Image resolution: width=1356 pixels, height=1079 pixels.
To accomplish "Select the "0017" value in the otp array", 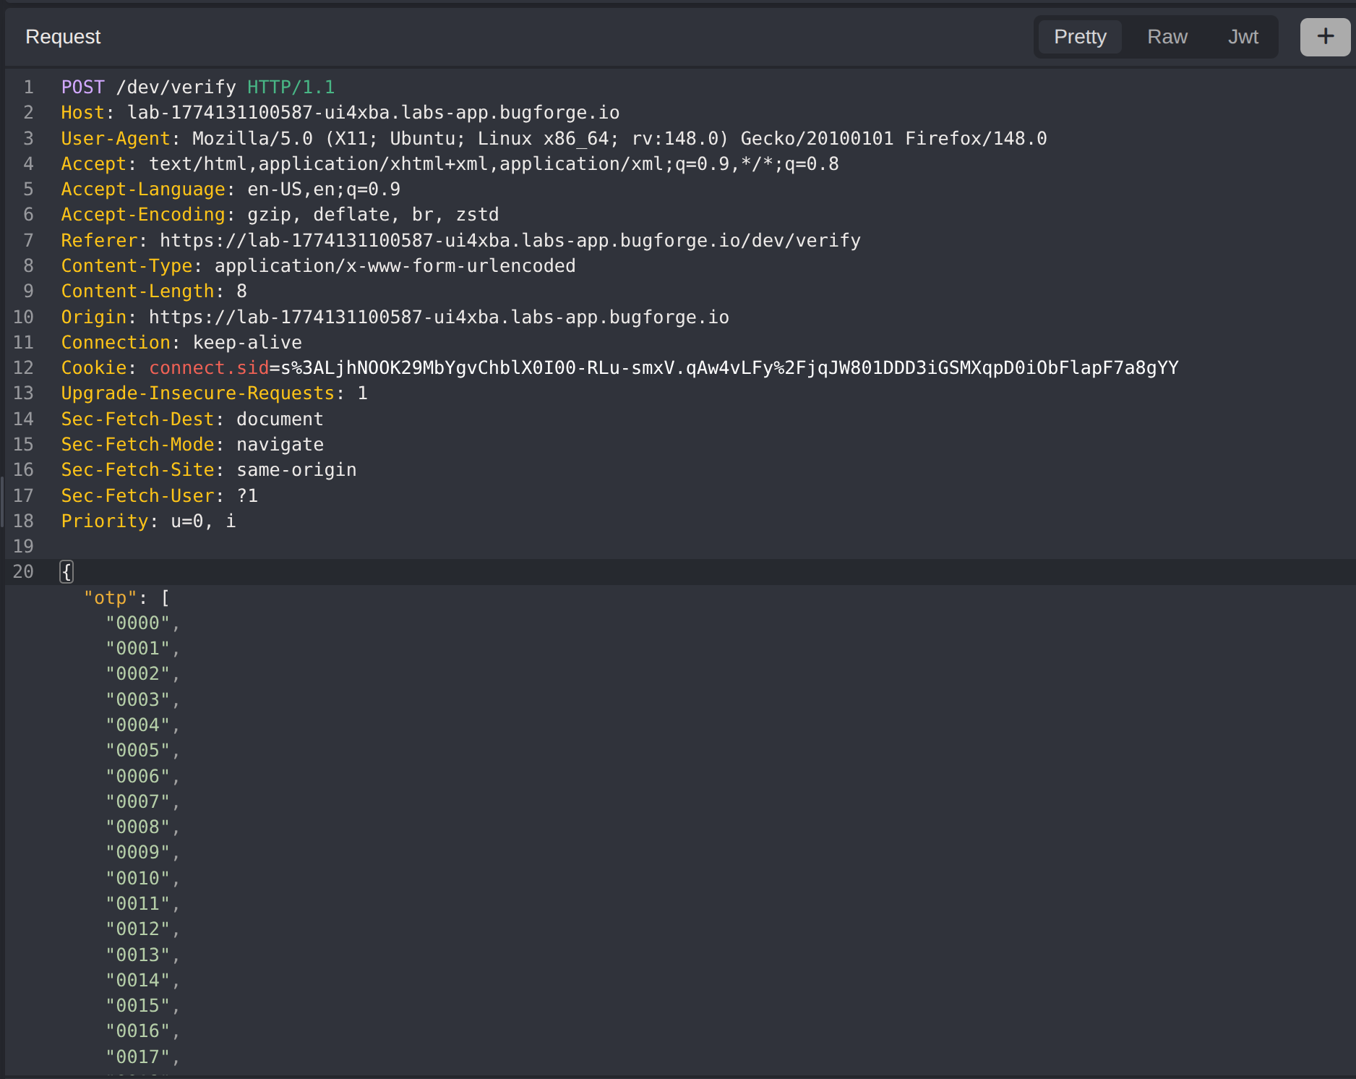I will coord(142,1056).
